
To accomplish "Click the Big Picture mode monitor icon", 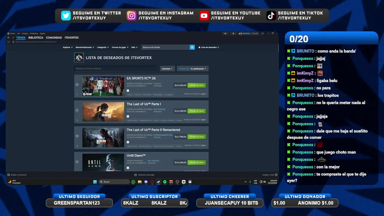I will tap(262, 33).
